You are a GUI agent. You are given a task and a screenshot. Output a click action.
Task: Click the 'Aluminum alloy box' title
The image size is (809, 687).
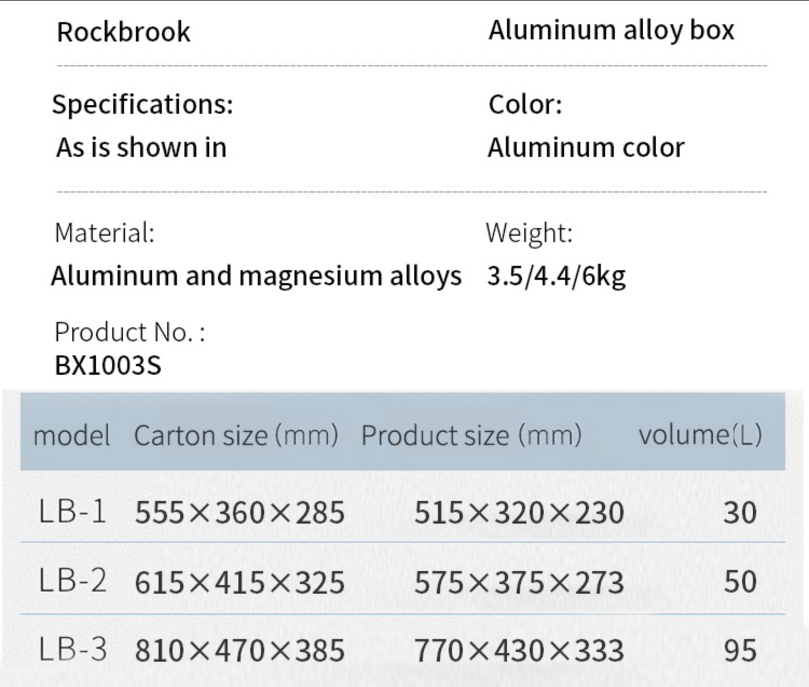[x=611, y=30]
